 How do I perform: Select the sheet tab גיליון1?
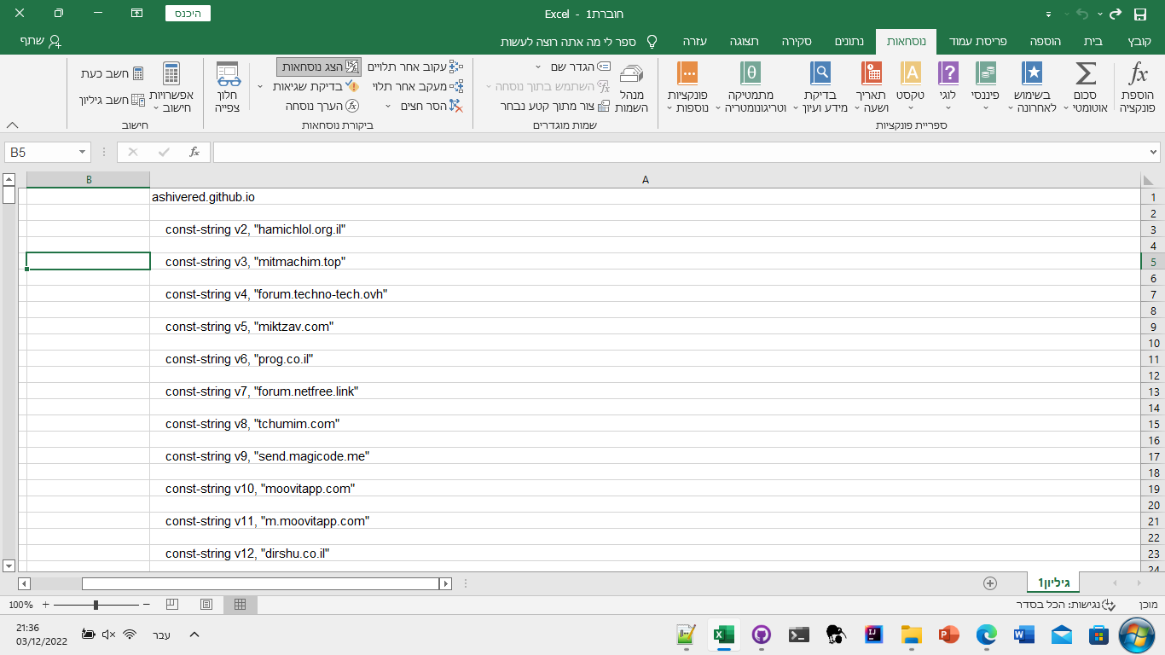(x=1052, y=583)
